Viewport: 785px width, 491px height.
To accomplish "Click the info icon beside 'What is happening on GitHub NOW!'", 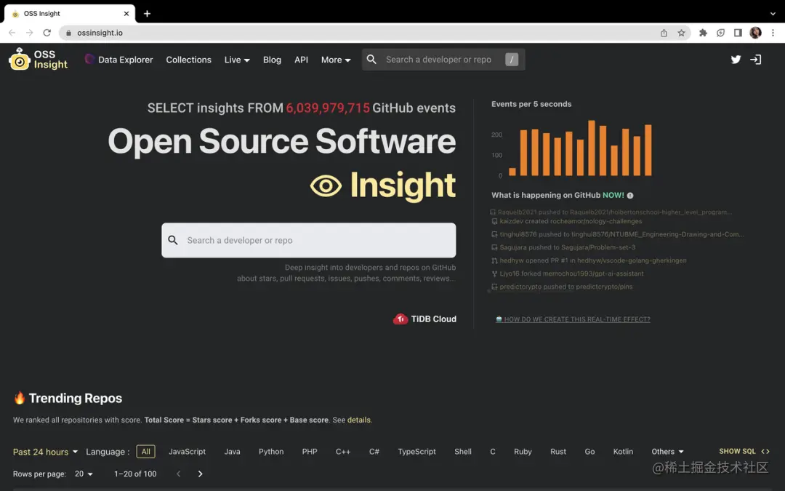I will point(629,195).
